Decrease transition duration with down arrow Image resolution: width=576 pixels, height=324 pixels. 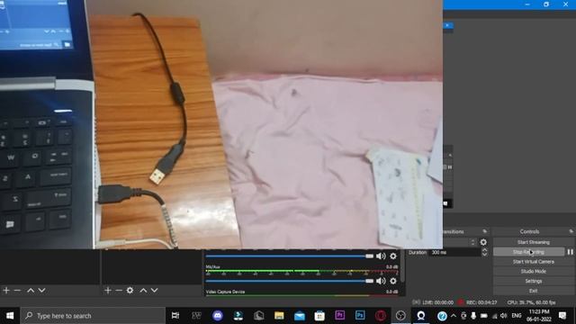[484, 254]
